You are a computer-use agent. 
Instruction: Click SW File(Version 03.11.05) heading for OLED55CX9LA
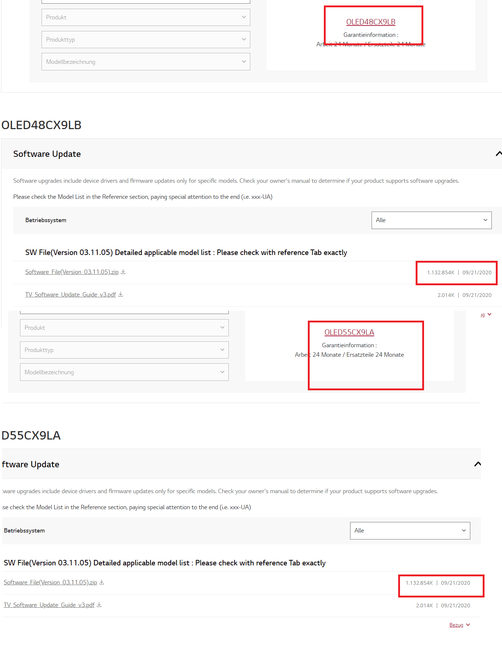point(165,563)
